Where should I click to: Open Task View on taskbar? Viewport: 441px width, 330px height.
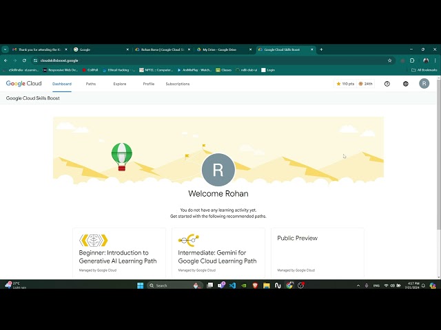coord(209,285)
